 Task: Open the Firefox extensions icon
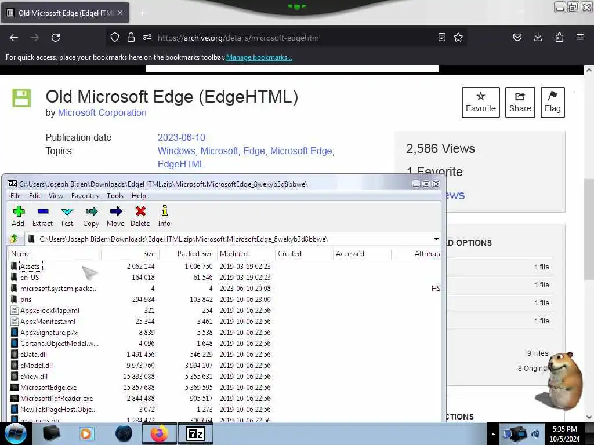559,37
